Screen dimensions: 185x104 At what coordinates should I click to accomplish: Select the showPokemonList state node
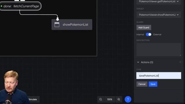coord(72,25)
